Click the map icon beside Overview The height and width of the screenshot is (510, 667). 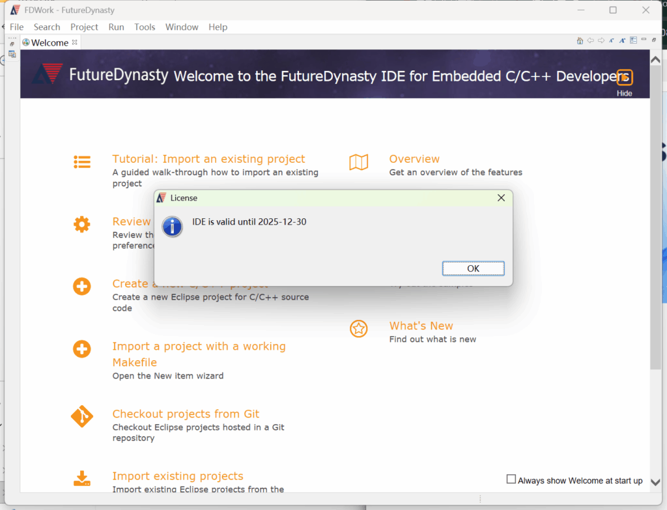(x=359, y=162)
